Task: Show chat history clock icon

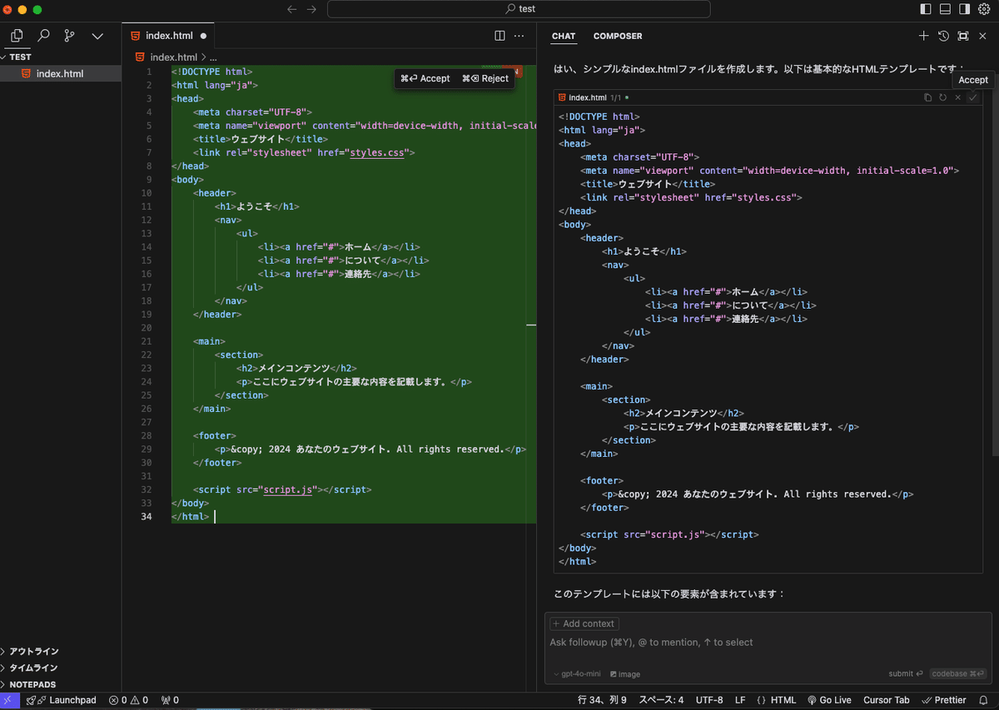Action: tap(943, 36)
